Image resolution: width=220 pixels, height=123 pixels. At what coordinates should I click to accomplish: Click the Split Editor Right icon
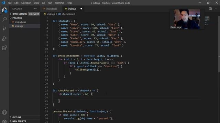tap(210, 9)
